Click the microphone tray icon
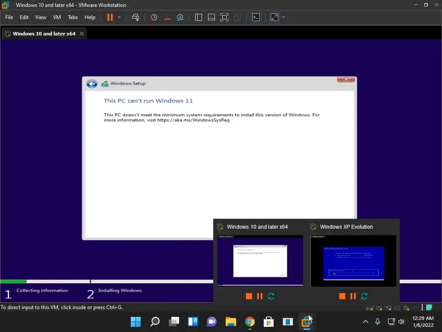The image size is (442, 332). tap(378, 322)
